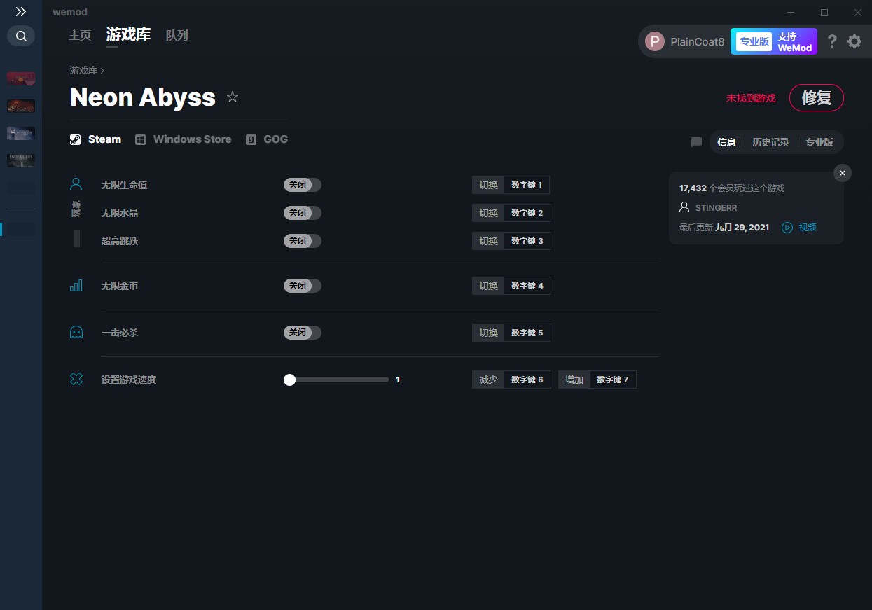The width and height of the screenshot is (872, 610).
Task: Click the 修复 button
Action: pyautogui.click(x=816, y=98)
